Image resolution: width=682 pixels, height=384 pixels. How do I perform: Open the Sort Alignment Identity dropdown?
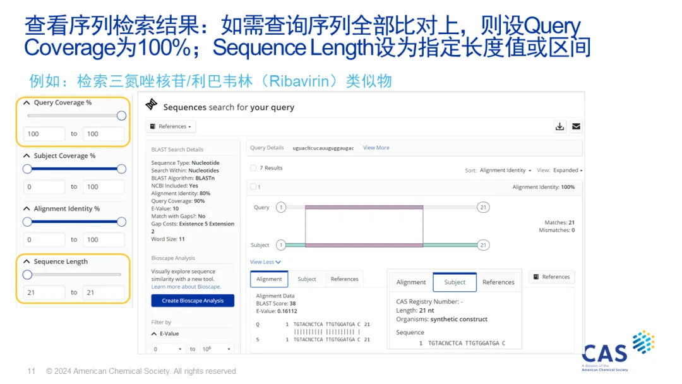point(505,170)
